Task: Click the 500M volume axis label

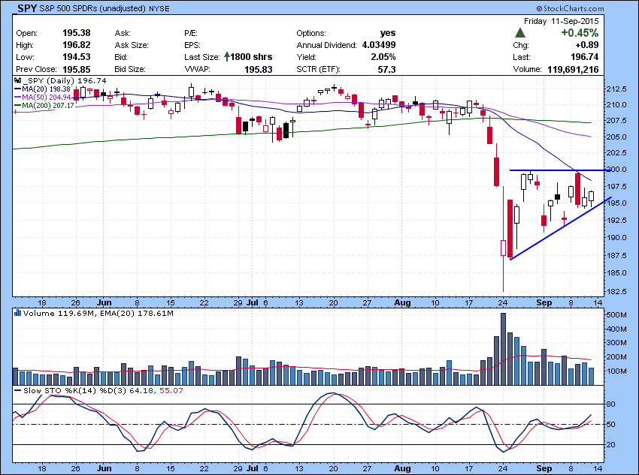Action: [616, 314]
